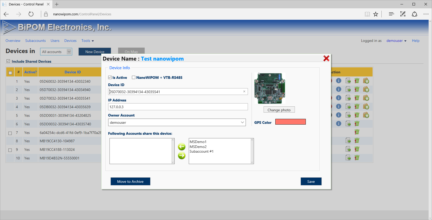
Task: Click the On Map button
Action: coord(131,51)
